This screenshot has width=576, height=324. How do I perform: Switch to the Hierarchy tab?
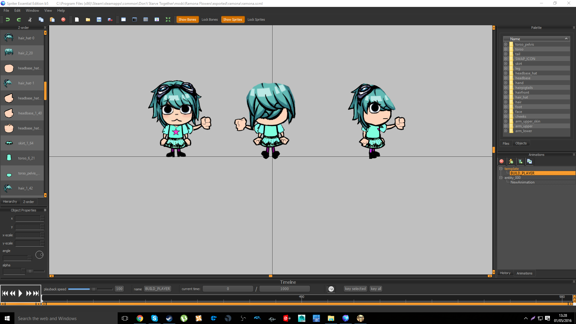[x=10, y=202]
